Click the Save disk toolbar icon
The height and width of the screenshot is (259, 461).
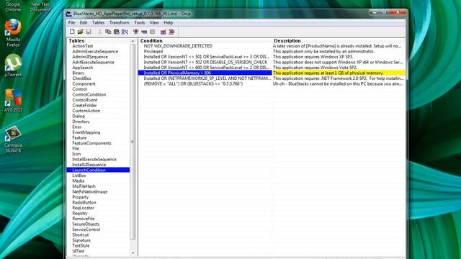point(89,32)
